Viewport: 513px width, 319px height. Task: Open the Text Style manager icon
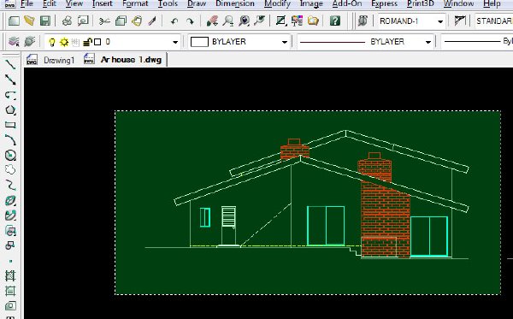click(363, 21)
